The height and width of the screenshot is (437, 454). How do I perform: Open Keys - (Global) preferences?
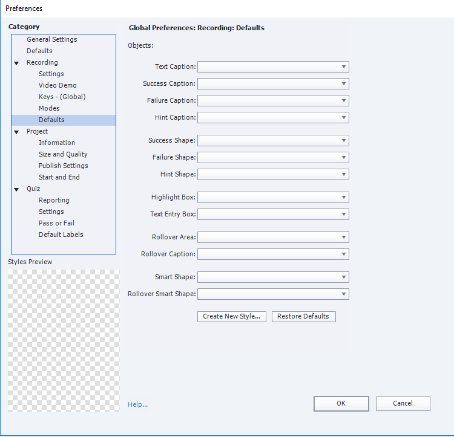coord(62,97)
